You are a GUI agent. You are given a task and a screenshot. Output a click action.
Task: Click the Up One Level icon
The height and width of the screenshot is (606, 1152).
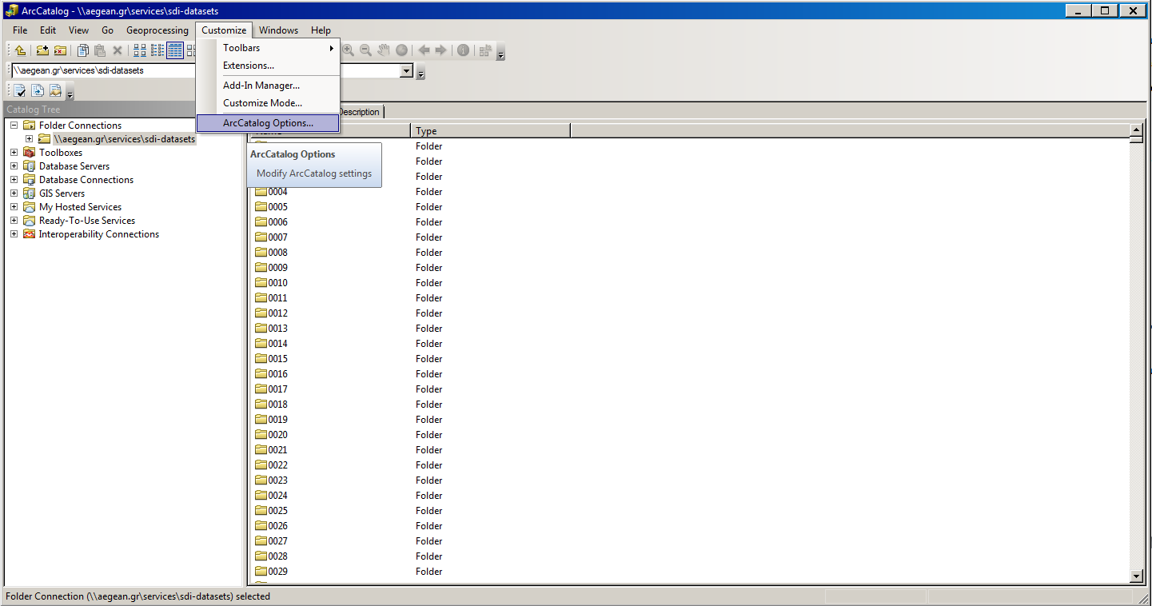(20, 50)
